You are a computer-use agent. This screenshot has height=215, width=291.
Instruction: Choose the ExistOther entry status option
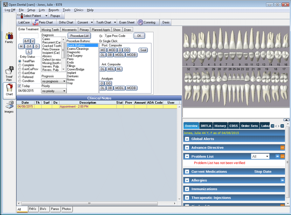click(20, 73)
